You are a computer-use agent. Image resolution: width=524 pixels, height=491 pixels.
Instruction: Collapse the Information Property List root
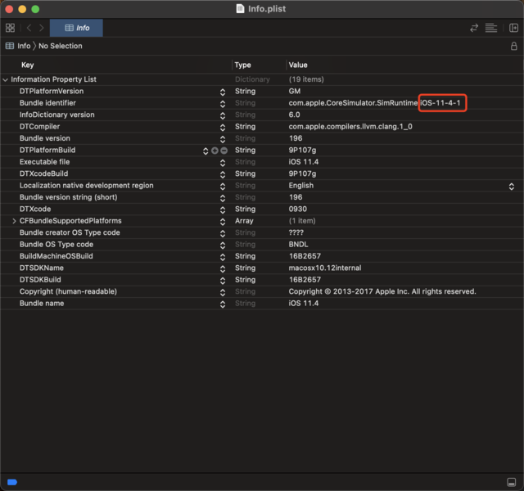(x=6, y=80)
